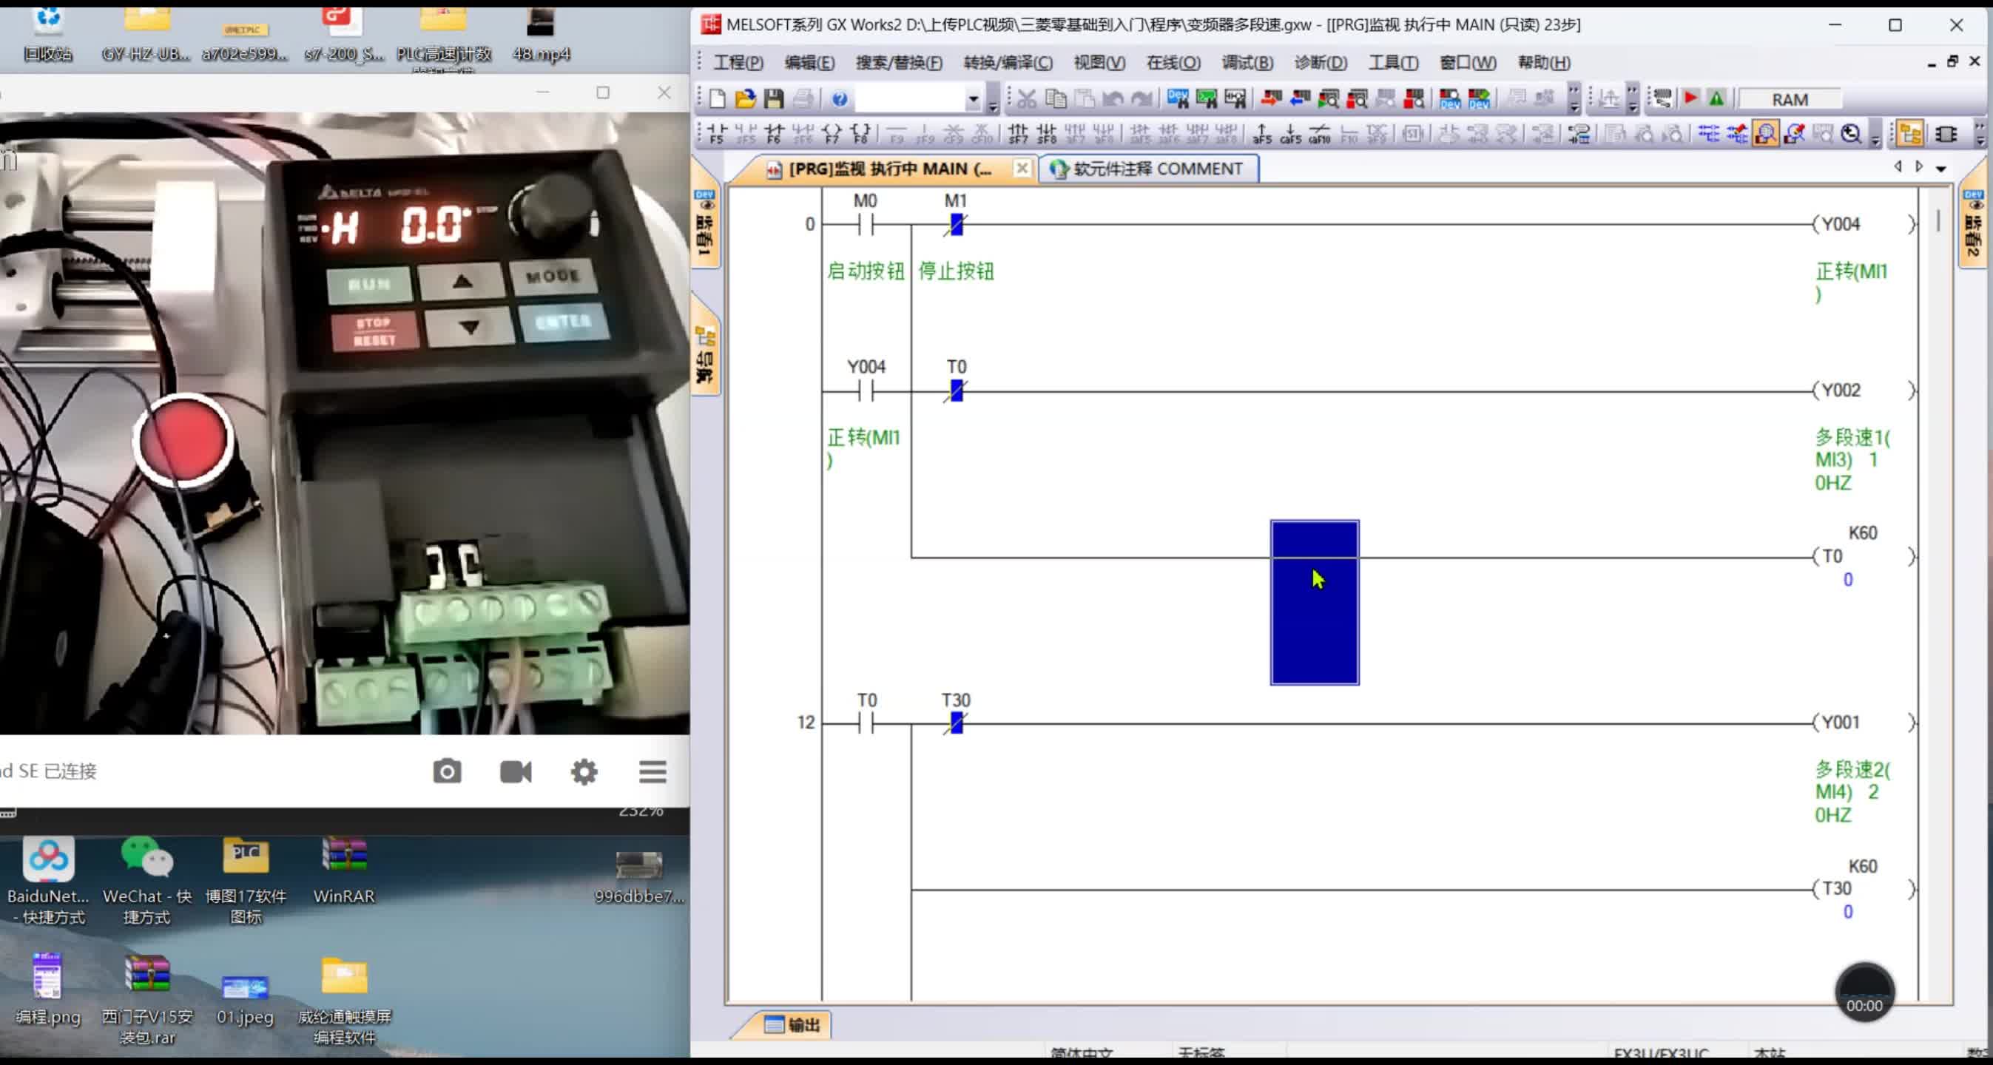Insert rising pulse contact sF7 icon
Screen dimensions: 1993x1065
click(1018, 135)
